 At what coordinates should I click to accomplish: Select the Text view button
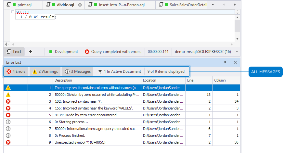click(14, 52)
